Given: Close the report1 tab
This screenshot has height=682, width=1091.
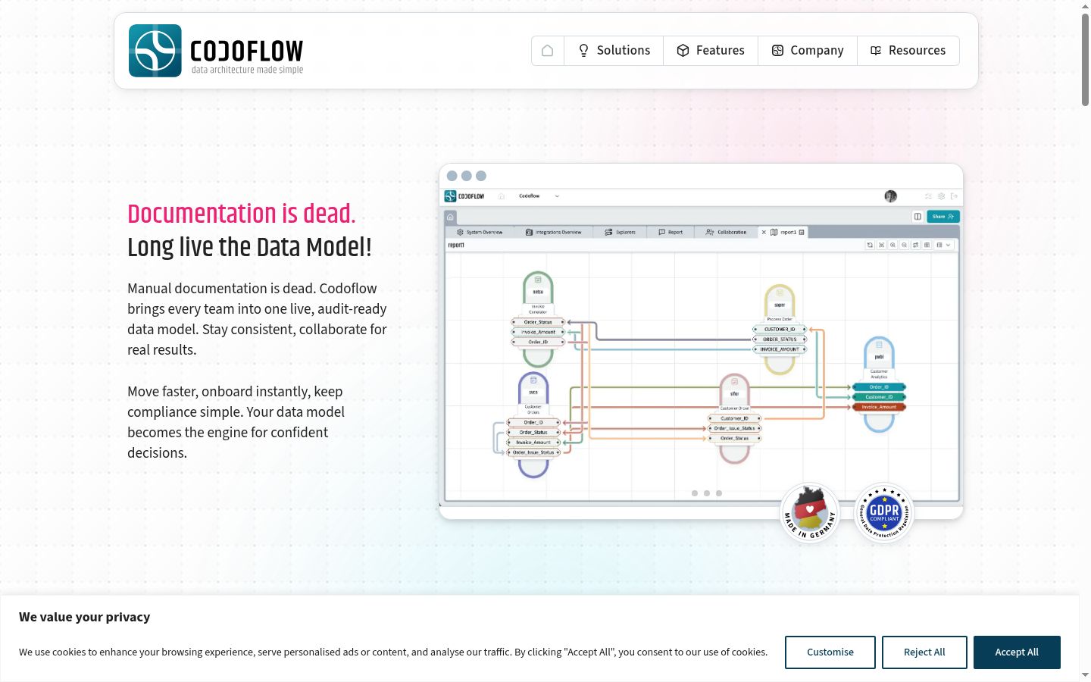Looking at the screenshot, I should [764, 233].
